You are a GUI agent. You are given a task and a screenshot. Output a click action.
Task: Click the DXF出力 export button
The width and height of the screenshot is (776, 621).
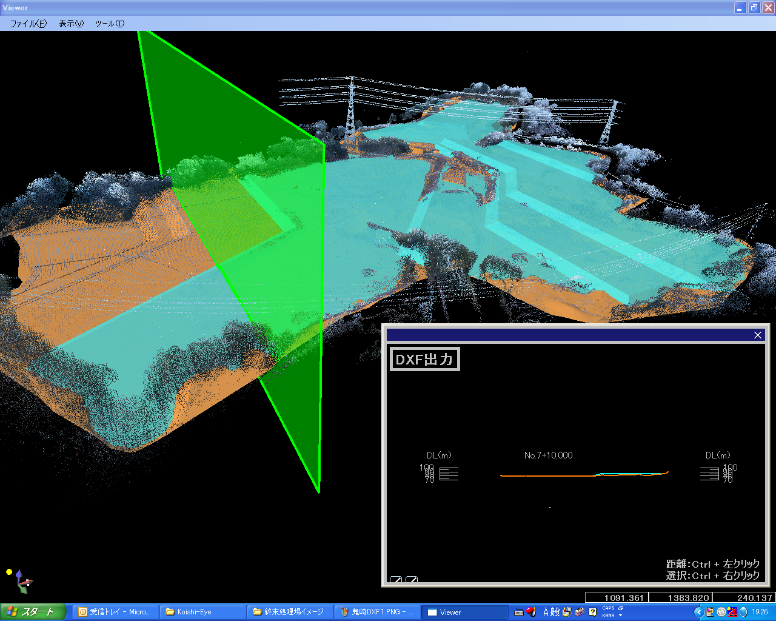[424, 359]
